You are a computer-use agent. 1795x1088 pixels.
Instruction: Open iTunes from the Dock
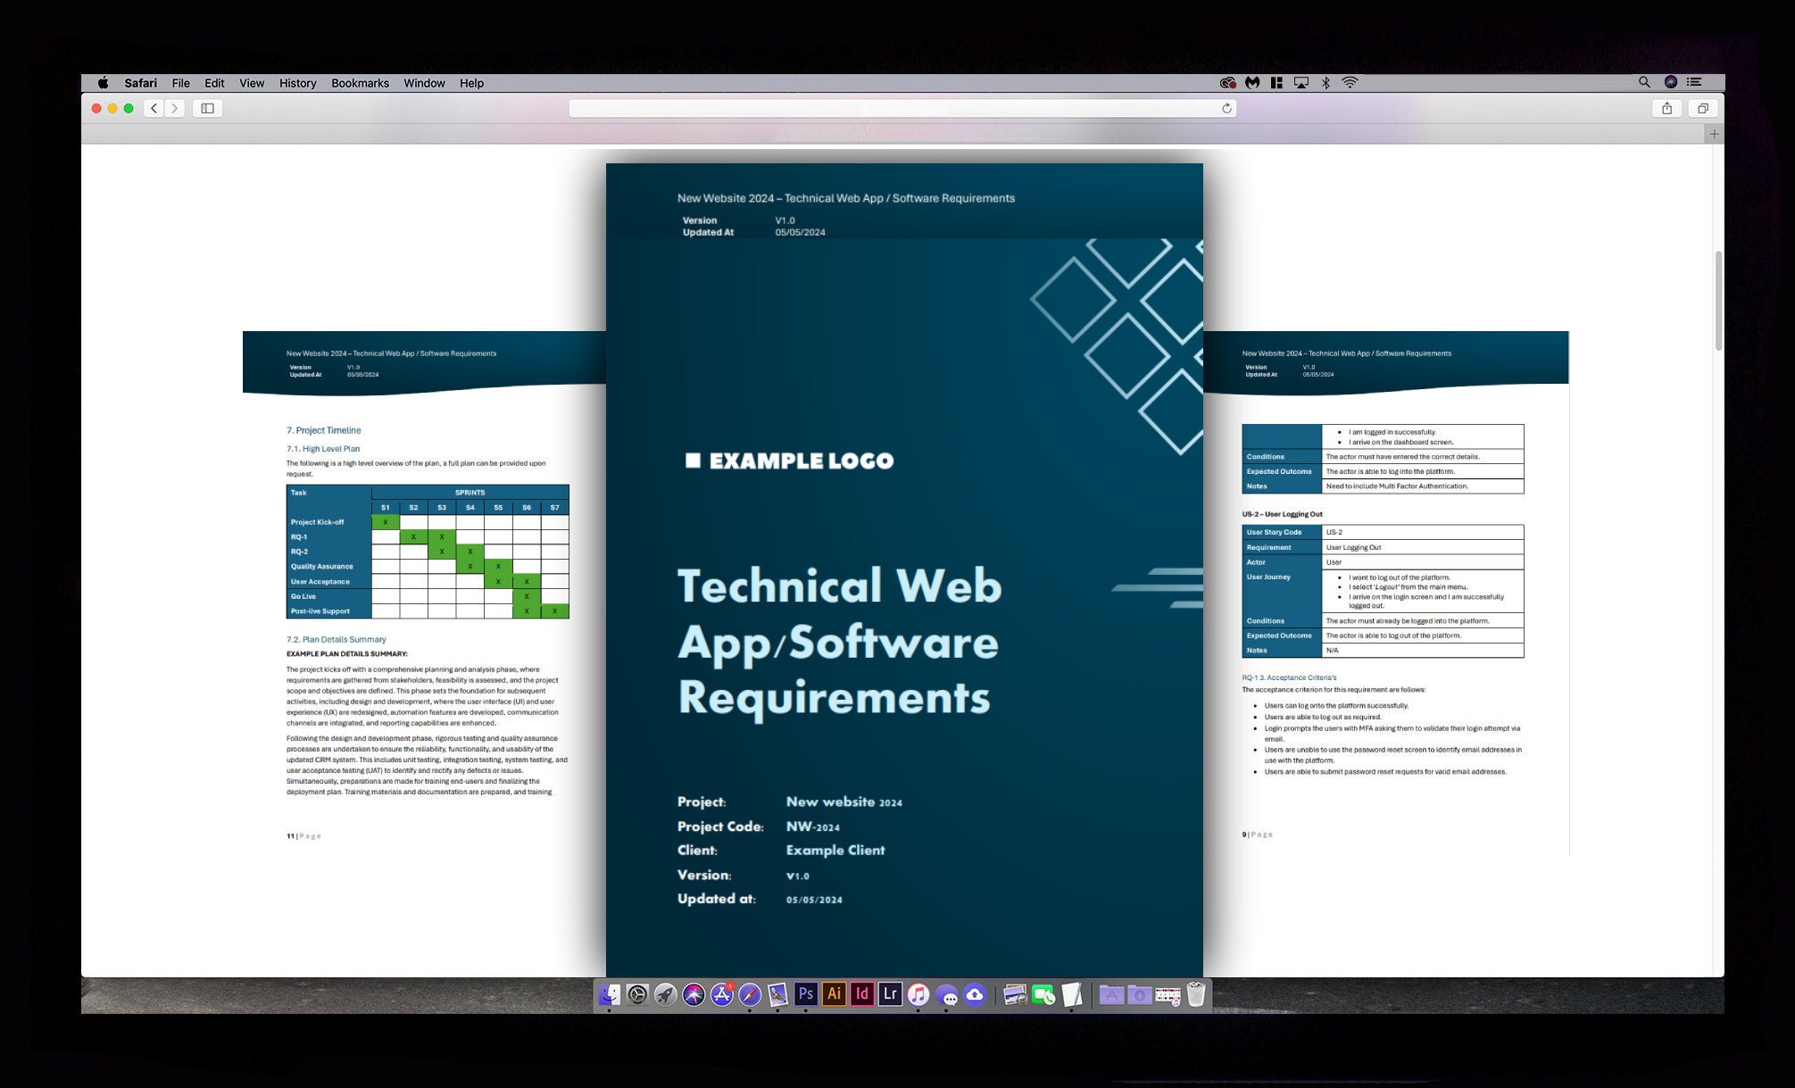point(918,993)
